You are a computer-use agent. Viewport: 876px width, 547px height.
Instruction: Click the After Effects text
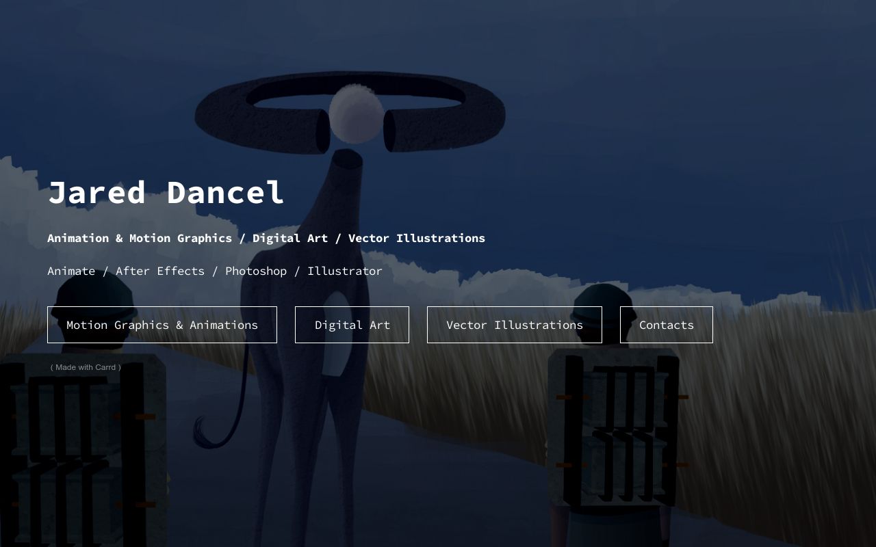[160, 271]
